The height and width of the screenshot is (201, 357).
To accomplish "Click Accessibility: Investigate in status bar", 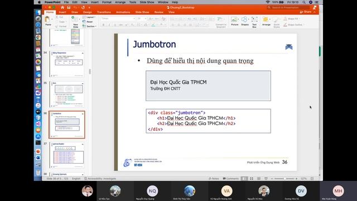I will tap(100, 179).
